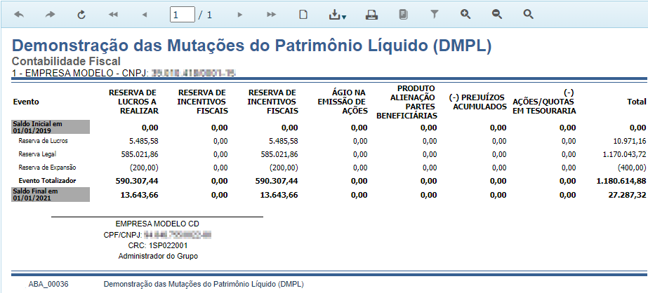Viewport: 648px width, 293px height.
Task: Select the Reserva Legal row label
Action: tap(37, 154)
